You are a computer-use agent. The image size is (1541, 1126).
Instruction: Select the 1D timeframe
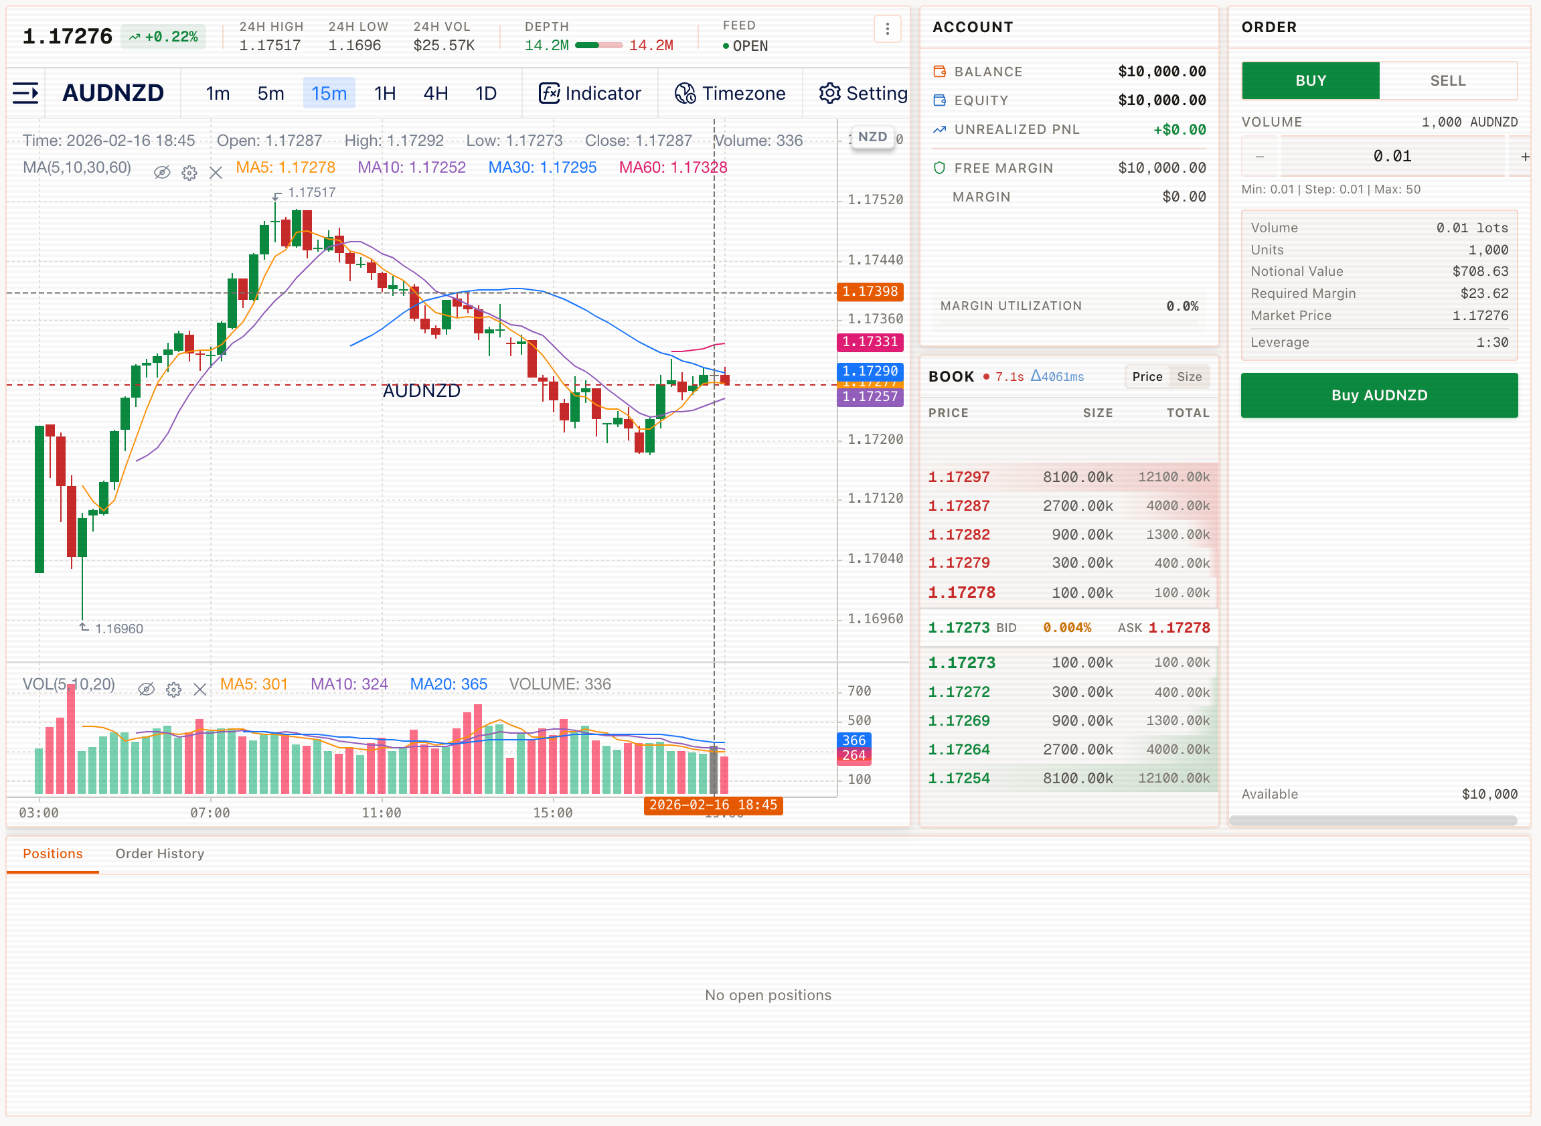(486, 93)
